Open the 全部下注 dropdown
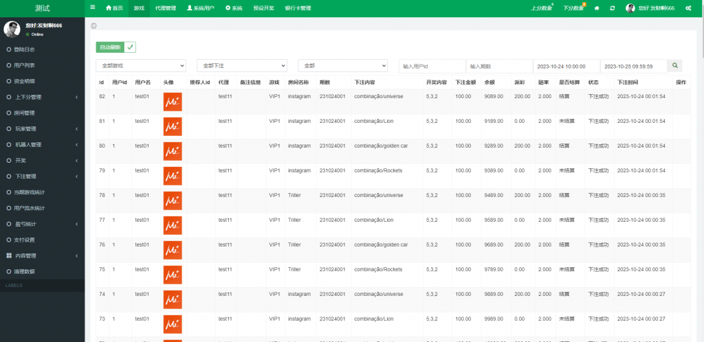The height and width of the screenshot is (342, 704). pos(241,65)
